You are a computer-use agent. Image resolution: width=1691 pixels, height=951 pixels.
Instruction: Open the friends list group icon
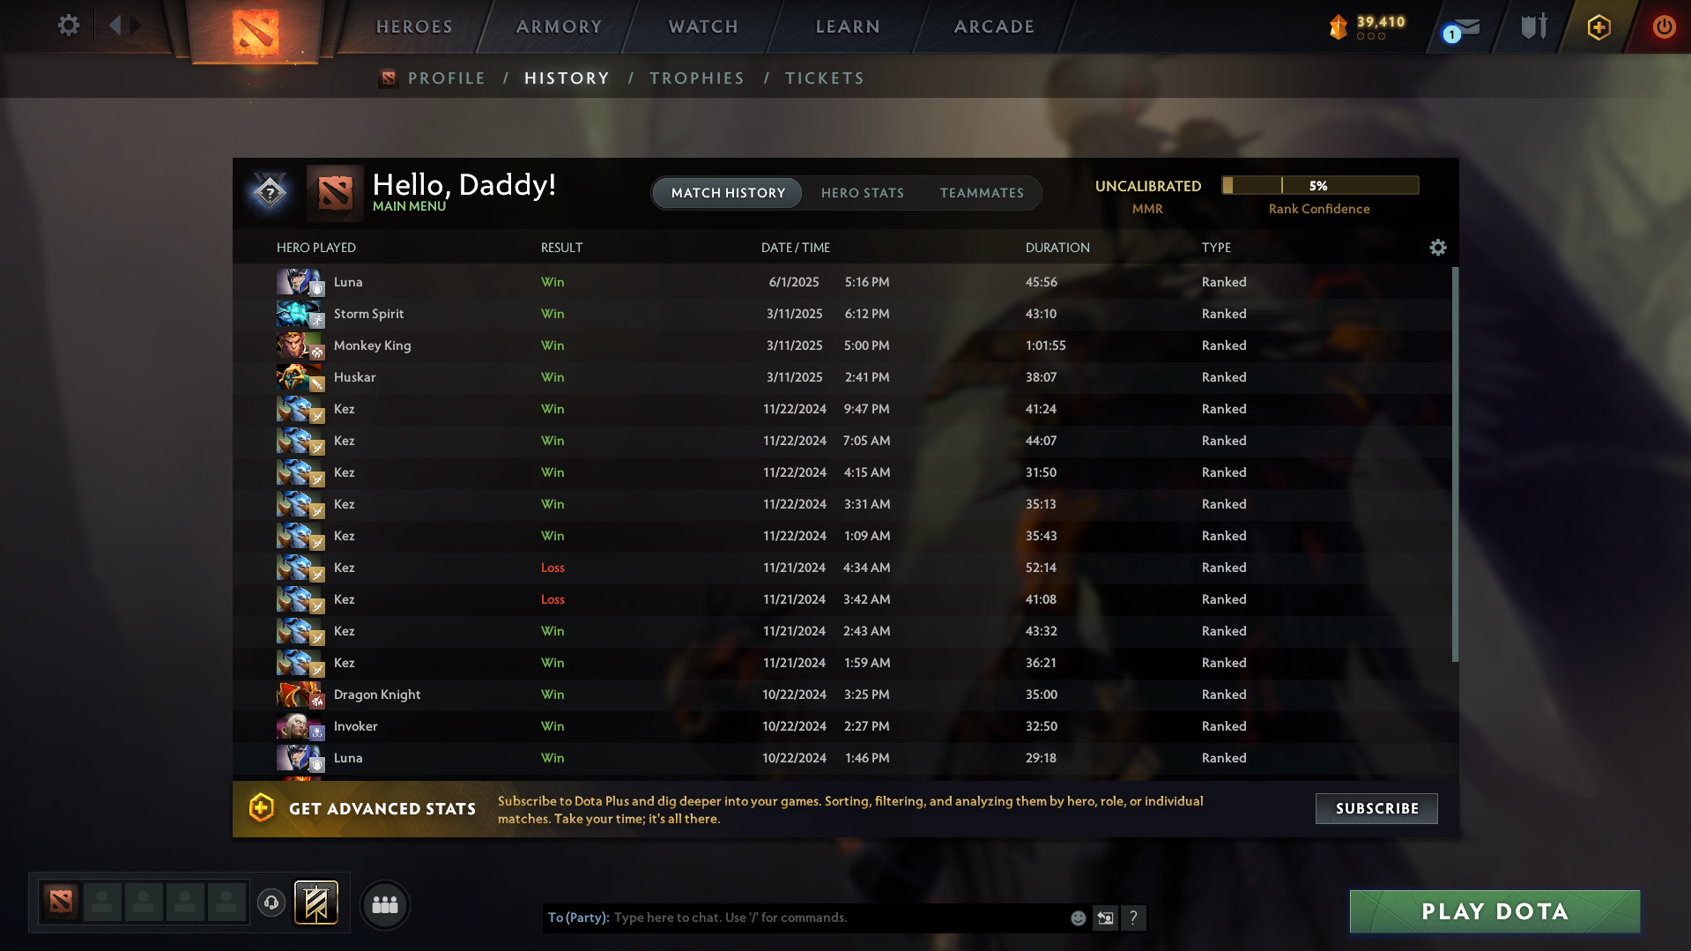tap(385, 904)
